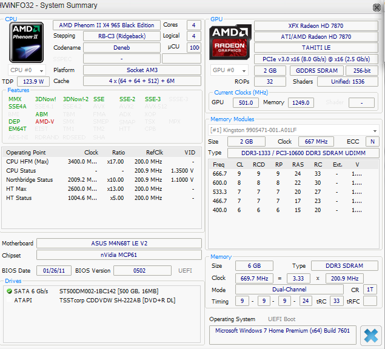Image resolution: width=385 pixels, height=349 pixels.
Task: Click the Dual-Channel mode field
Action: click(x=289, y=290)
